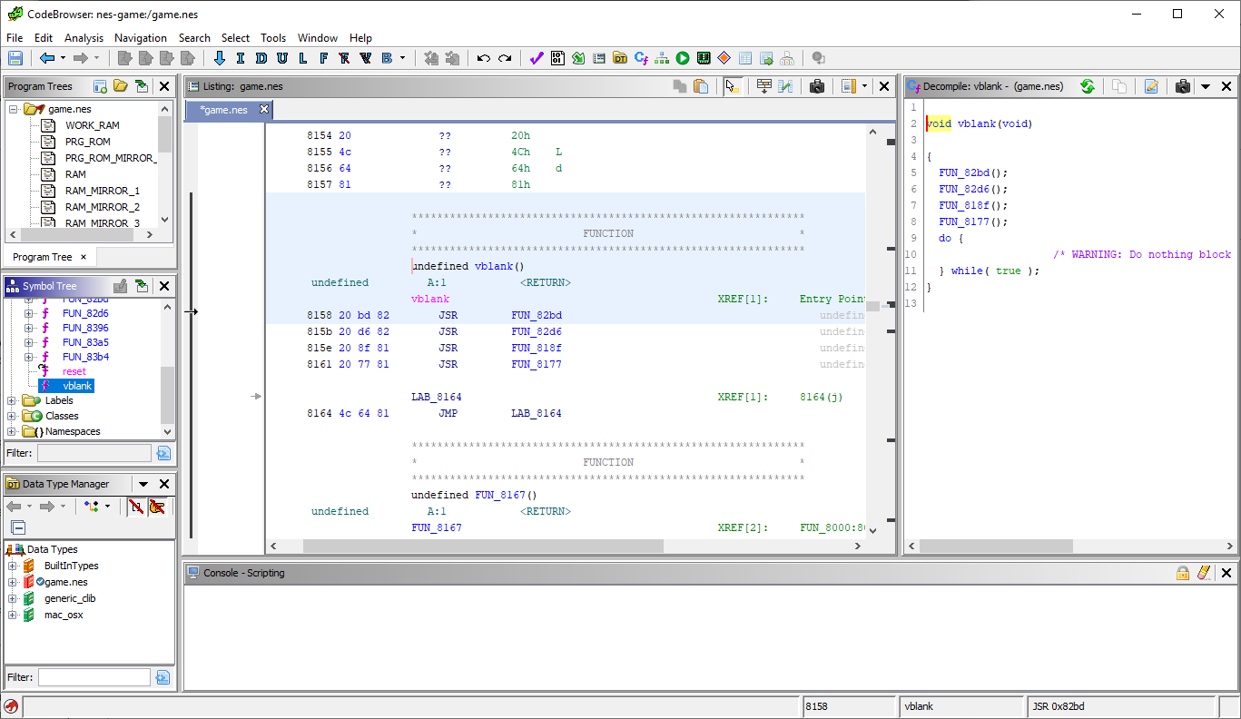The image size is (1241, 719).
Task: Click the Save program toolbar icon
Action: 15,58
